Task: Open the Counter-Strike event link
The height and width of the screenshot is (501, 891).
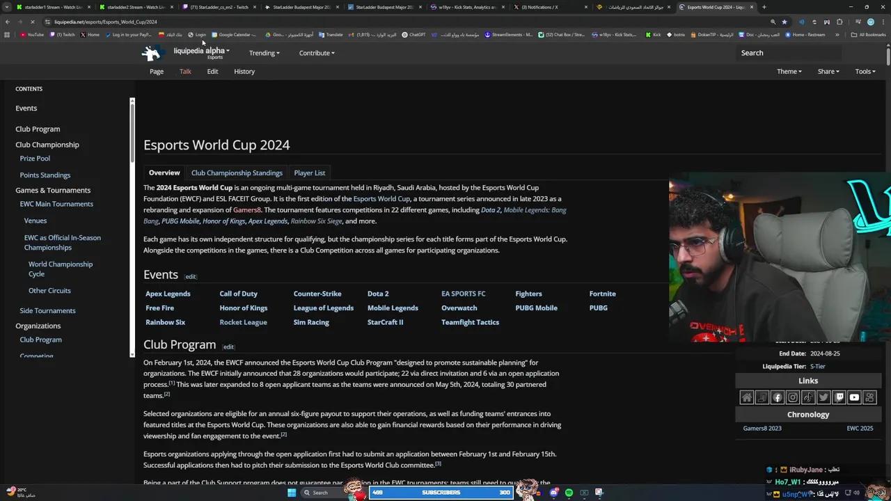Action: pos(317,294)
